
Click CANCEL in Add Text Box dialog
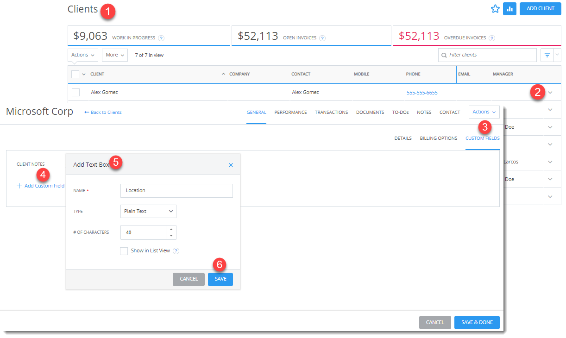click(x=189, y=279)
